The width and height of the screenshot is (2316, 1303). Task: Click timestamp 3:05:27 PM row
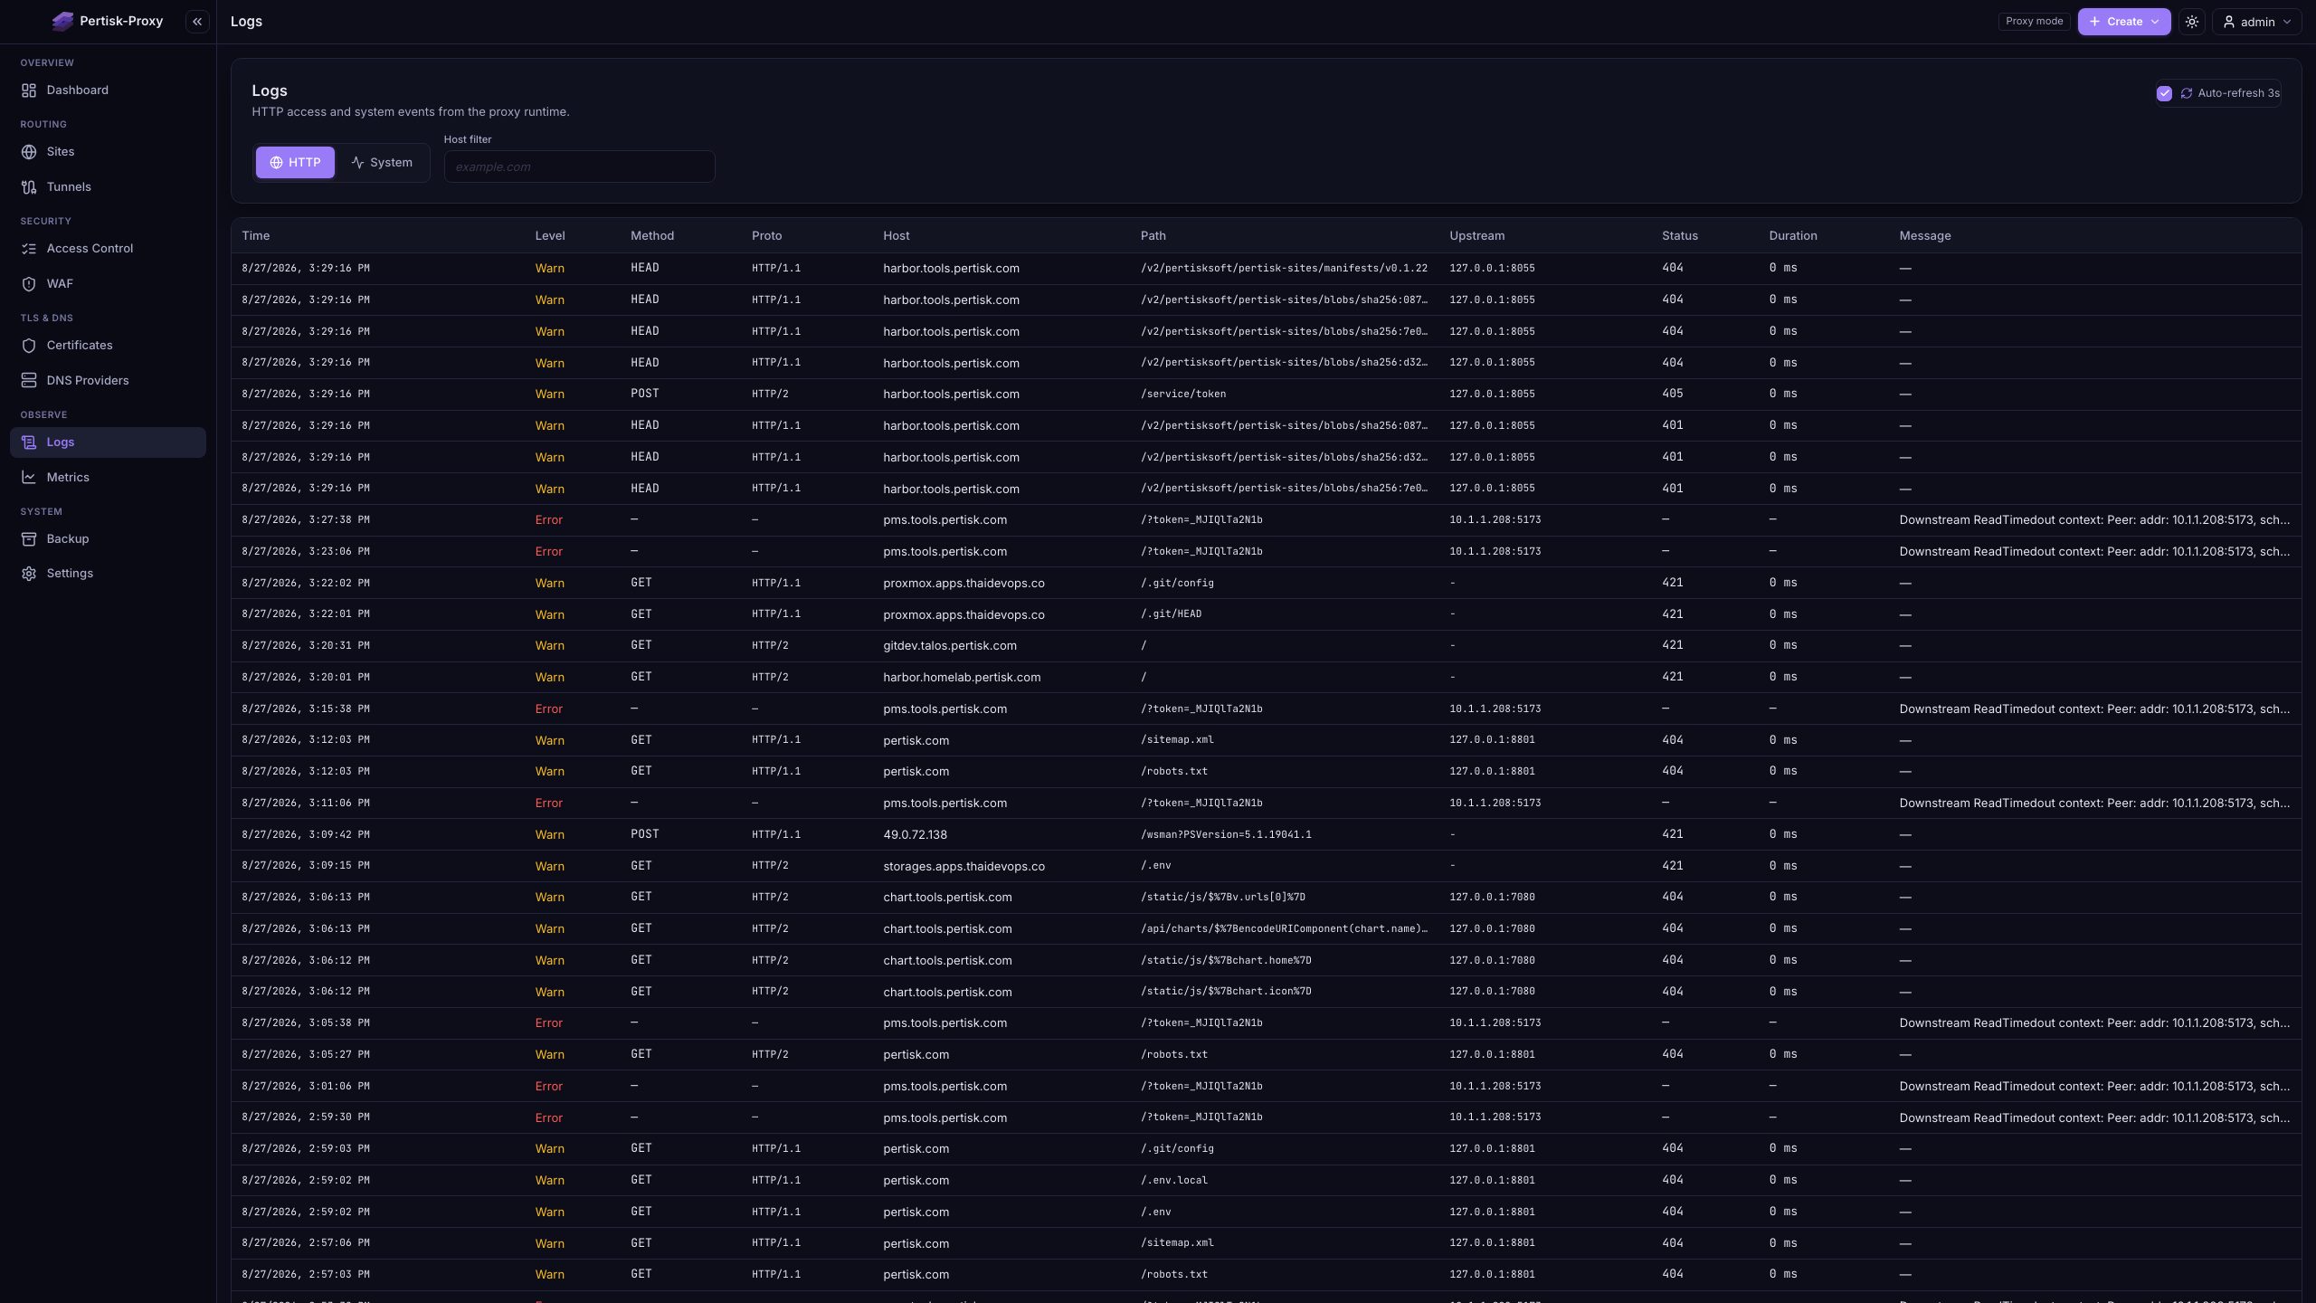pos(306,1055)
